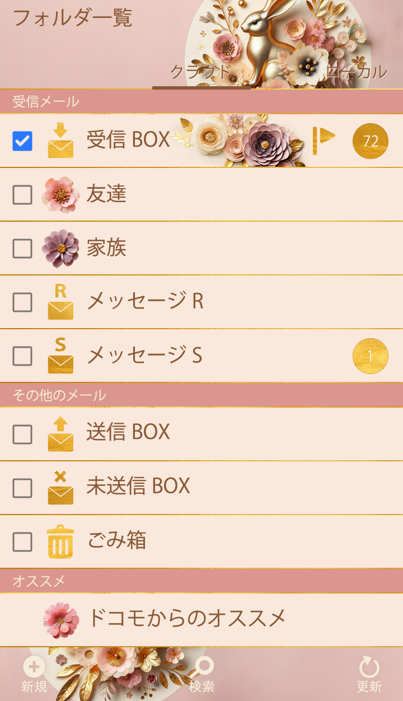
Task: Tap the purple flower icon for 家族
Action: pyautogui.click(x=60, y=248)
